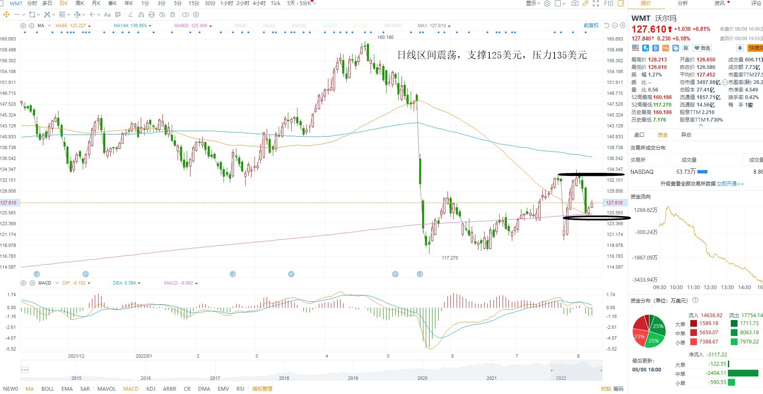Click the note memo icon

pos(686,48)
